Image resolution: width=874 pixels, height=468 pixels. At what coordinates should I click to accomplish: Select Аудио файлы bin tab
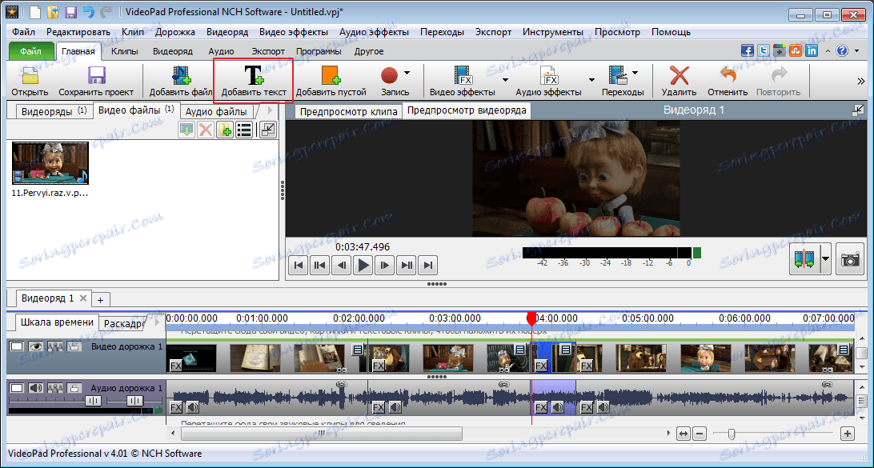[x=216, y=111]
